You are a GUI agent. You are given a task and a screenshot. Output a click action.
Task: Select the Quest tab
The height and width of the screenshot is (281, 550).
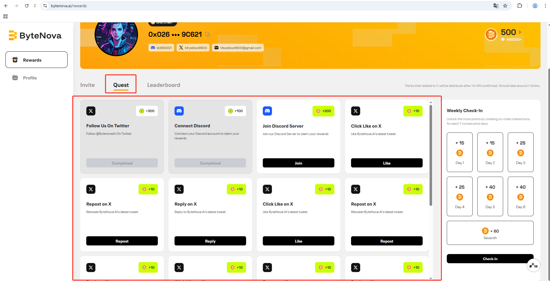[x=121, y=85]
